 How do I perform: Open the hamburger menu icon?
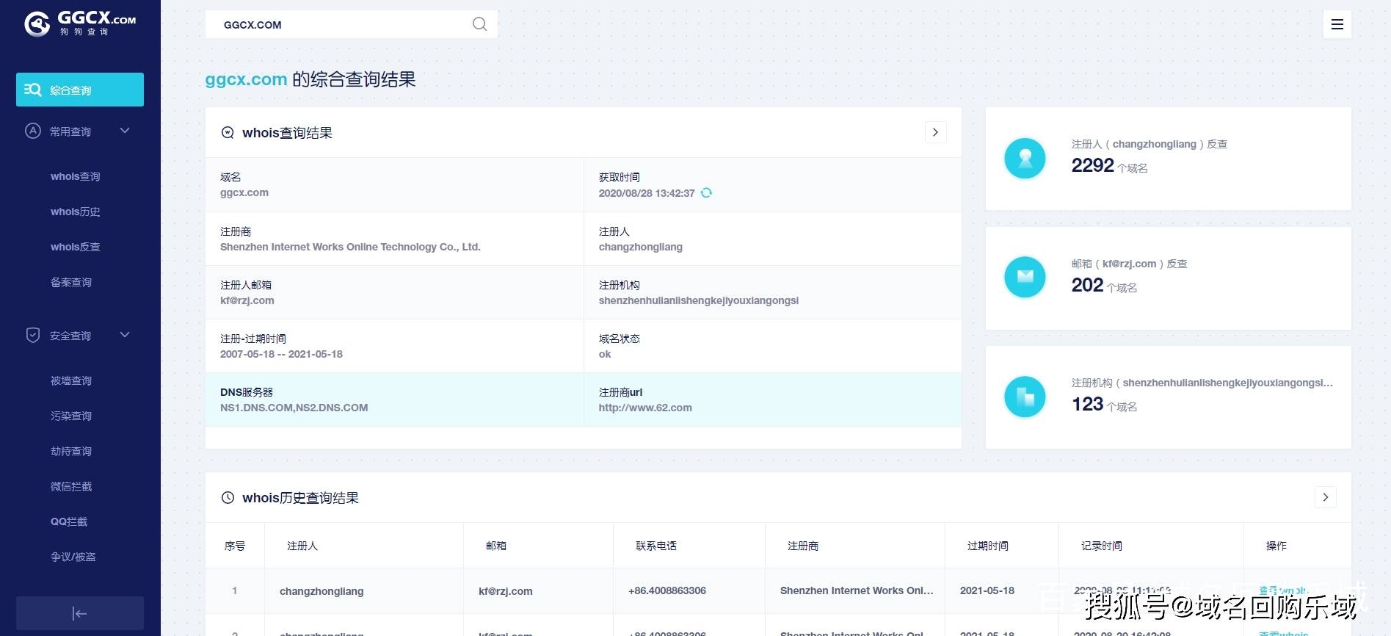(1337, 24)
